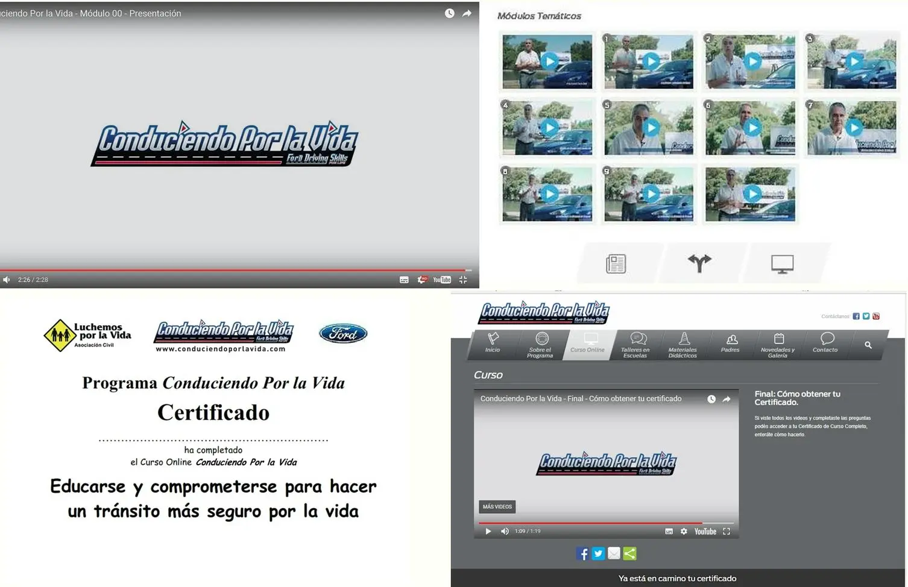Toggle captions in the Final video player
Viewport: 908px width, 587px height.
(x=669, y=531)
